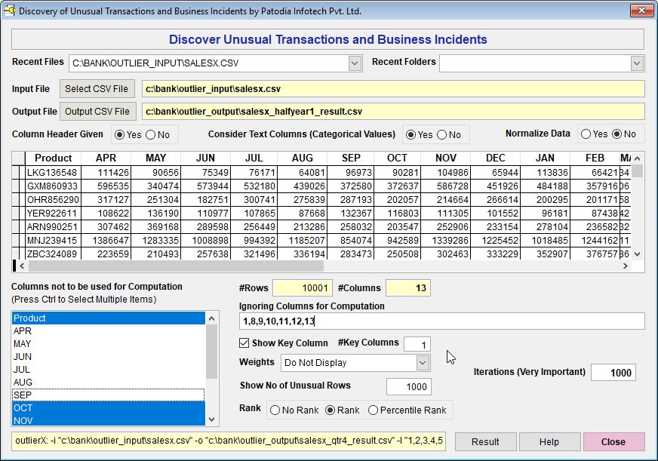658x461 pixels.
Task: Click the scroll down arrow of data grid
Action: tap(638, 254)
